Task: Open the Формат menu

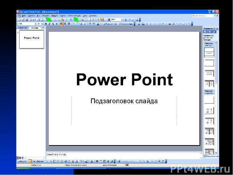Action: coord(55,16)
